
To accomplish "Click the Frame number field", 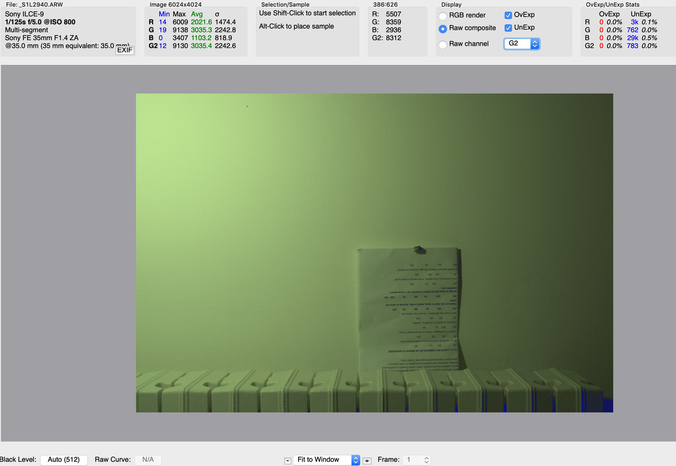I will [x=413, y=460].
